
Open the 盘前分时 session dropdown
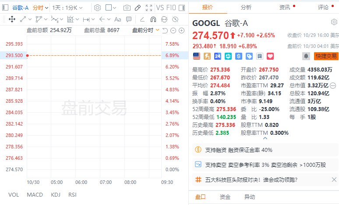click(145, 30)
